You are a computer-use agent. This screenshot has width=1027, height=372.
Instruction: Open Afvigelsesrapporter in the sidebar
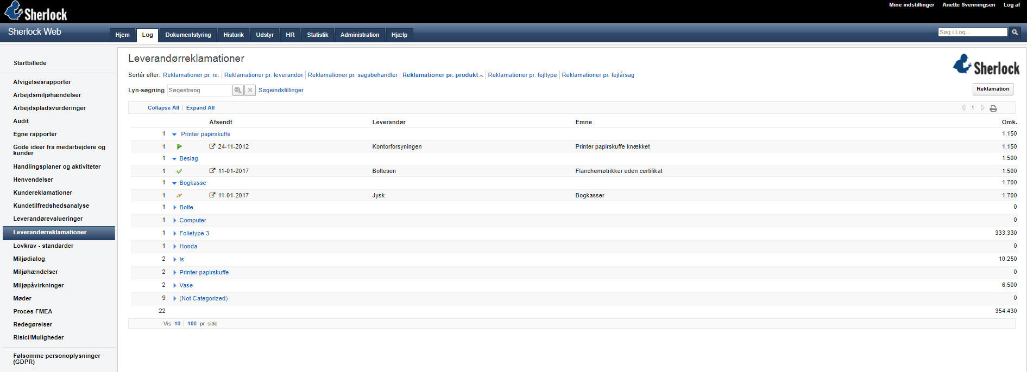(42, 82)
